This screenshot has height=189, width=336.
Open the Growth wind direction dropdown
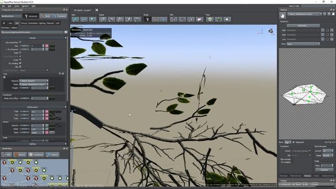tap(328, 151)
